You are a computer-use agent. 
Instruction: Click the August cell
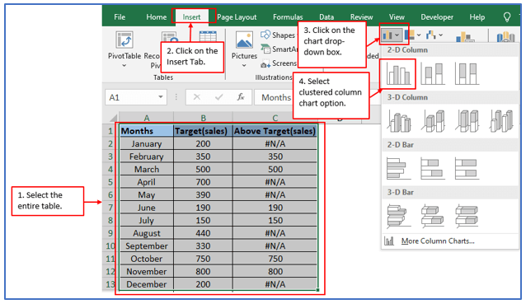coord(146,233)
